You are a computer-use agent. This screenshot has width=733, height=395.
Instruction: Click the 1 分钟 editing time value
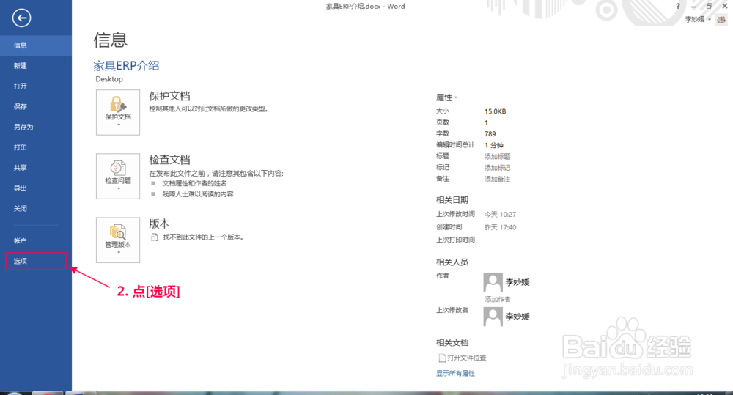(x=493, y=145)
